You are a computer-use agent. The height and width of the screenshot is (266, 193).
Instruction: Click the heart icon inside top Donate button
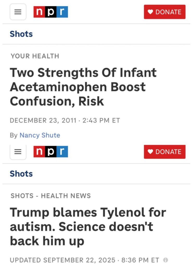coord(150,12)
